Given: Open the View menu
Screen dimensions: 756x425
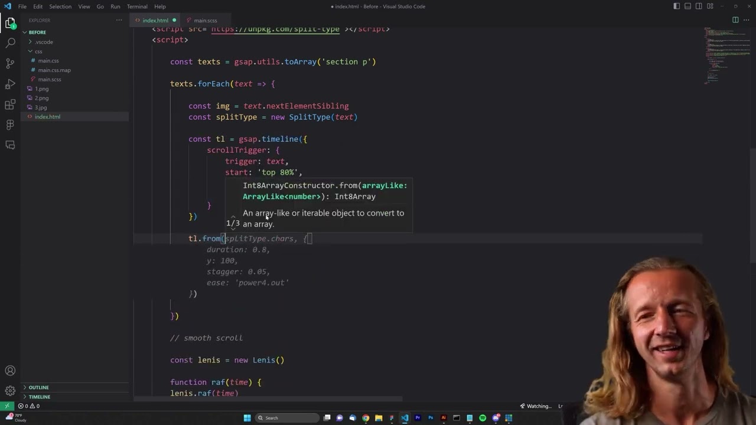Looking at the screenshot, I should (84, 6).
